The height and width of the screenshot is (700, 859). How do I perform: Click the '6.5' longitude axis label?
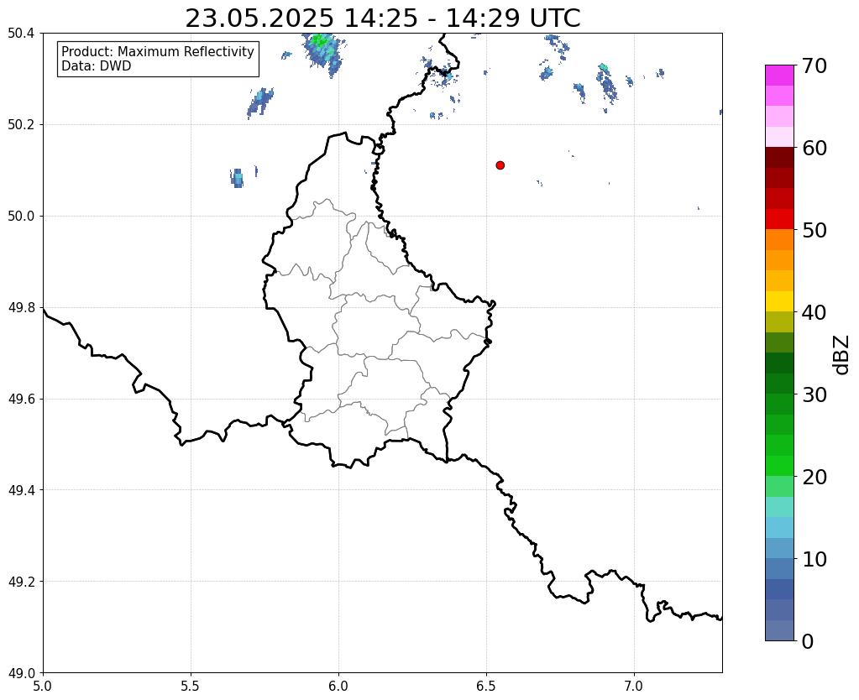[x=486, y=686]
